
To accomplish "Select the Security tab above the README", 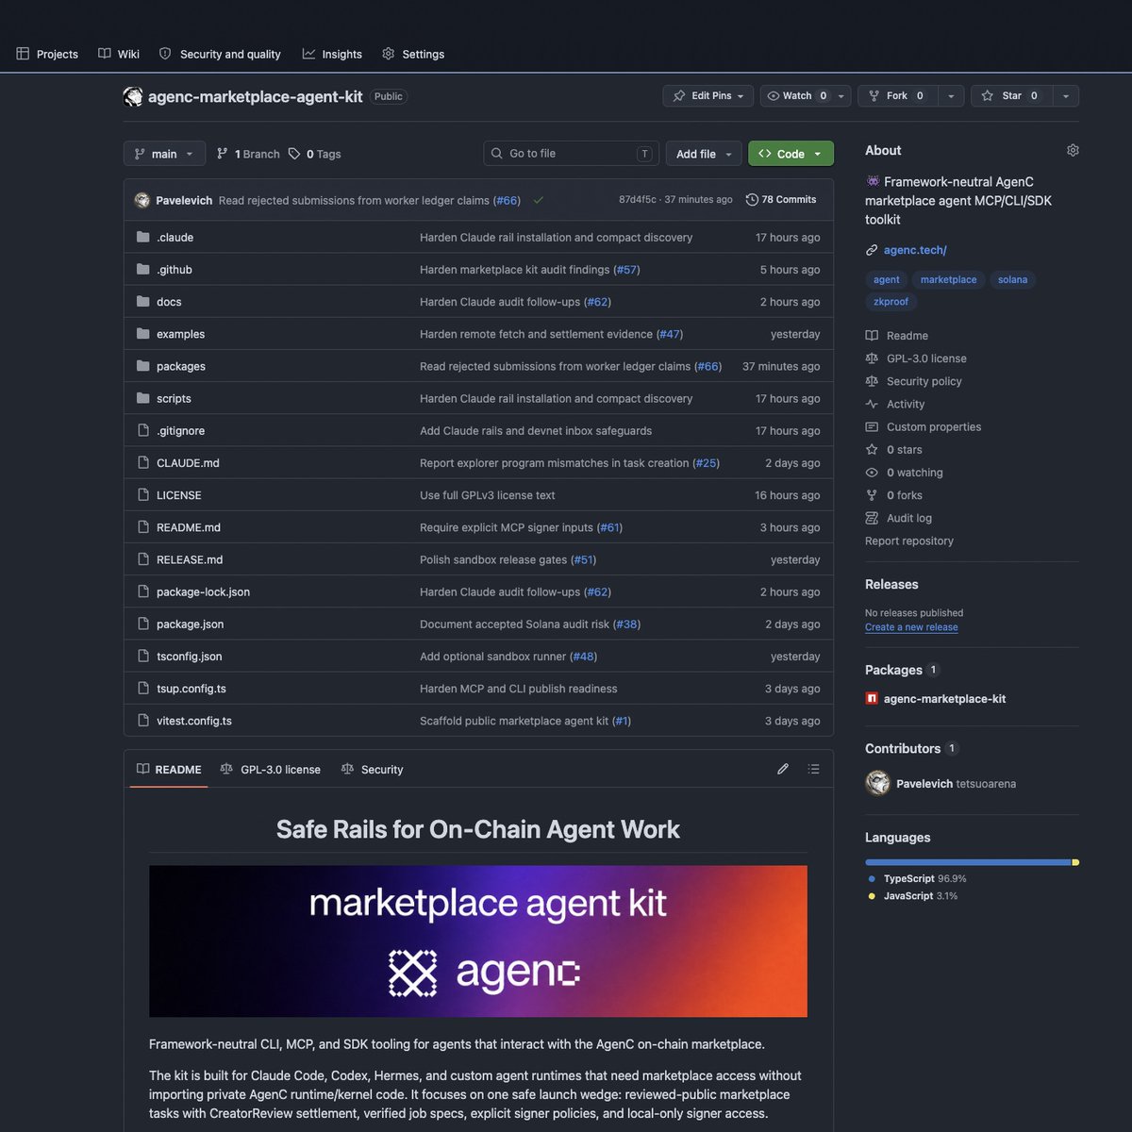I will [372, 769].
